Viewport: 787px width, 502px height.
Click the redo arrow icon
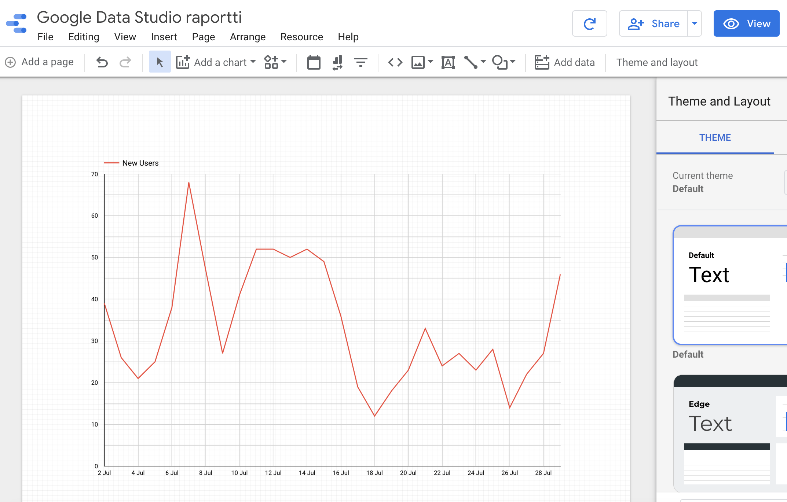coord(125,62)
